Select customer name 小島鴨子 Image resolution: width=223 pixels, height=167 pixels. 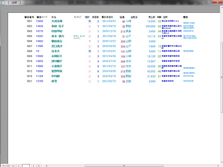(57, 66)
